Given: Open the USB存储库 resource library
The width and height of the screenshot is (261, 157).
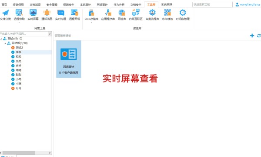Looking at the screenshot, I should (91, 15).
